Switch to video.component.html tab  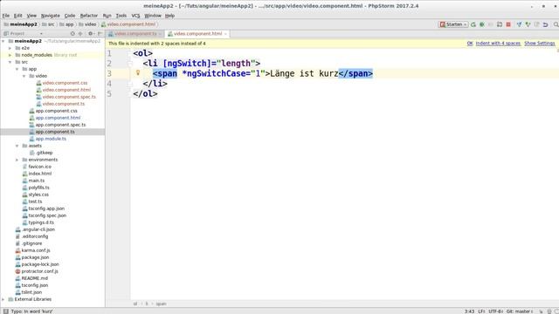click(x=198, y=34)
